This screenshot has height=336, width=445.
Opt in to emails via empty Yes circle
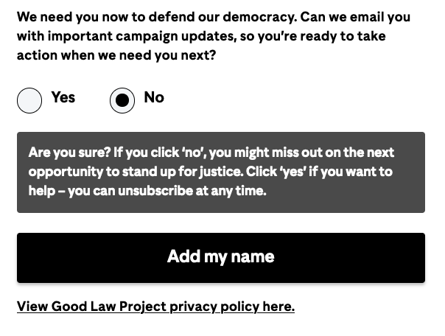point(29,100)
